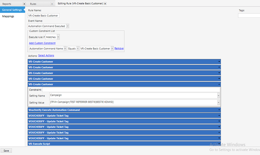Open Select Actions for this rule
Viewport: 260px width, 155px height.
coord(46,55)
